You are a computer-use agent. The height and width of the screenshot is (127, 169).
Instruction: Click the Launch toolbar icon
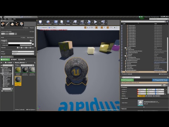pos(103,23)
